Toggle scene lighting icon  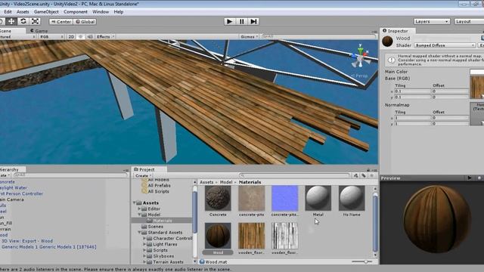coord(81,37)
